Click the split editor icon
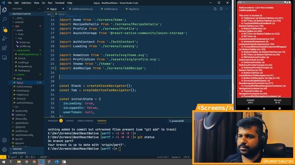 point(221,9)
